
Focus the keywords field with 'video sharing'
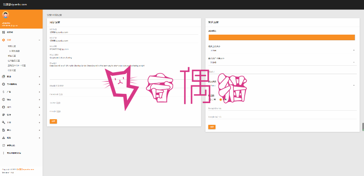[124, 57]
